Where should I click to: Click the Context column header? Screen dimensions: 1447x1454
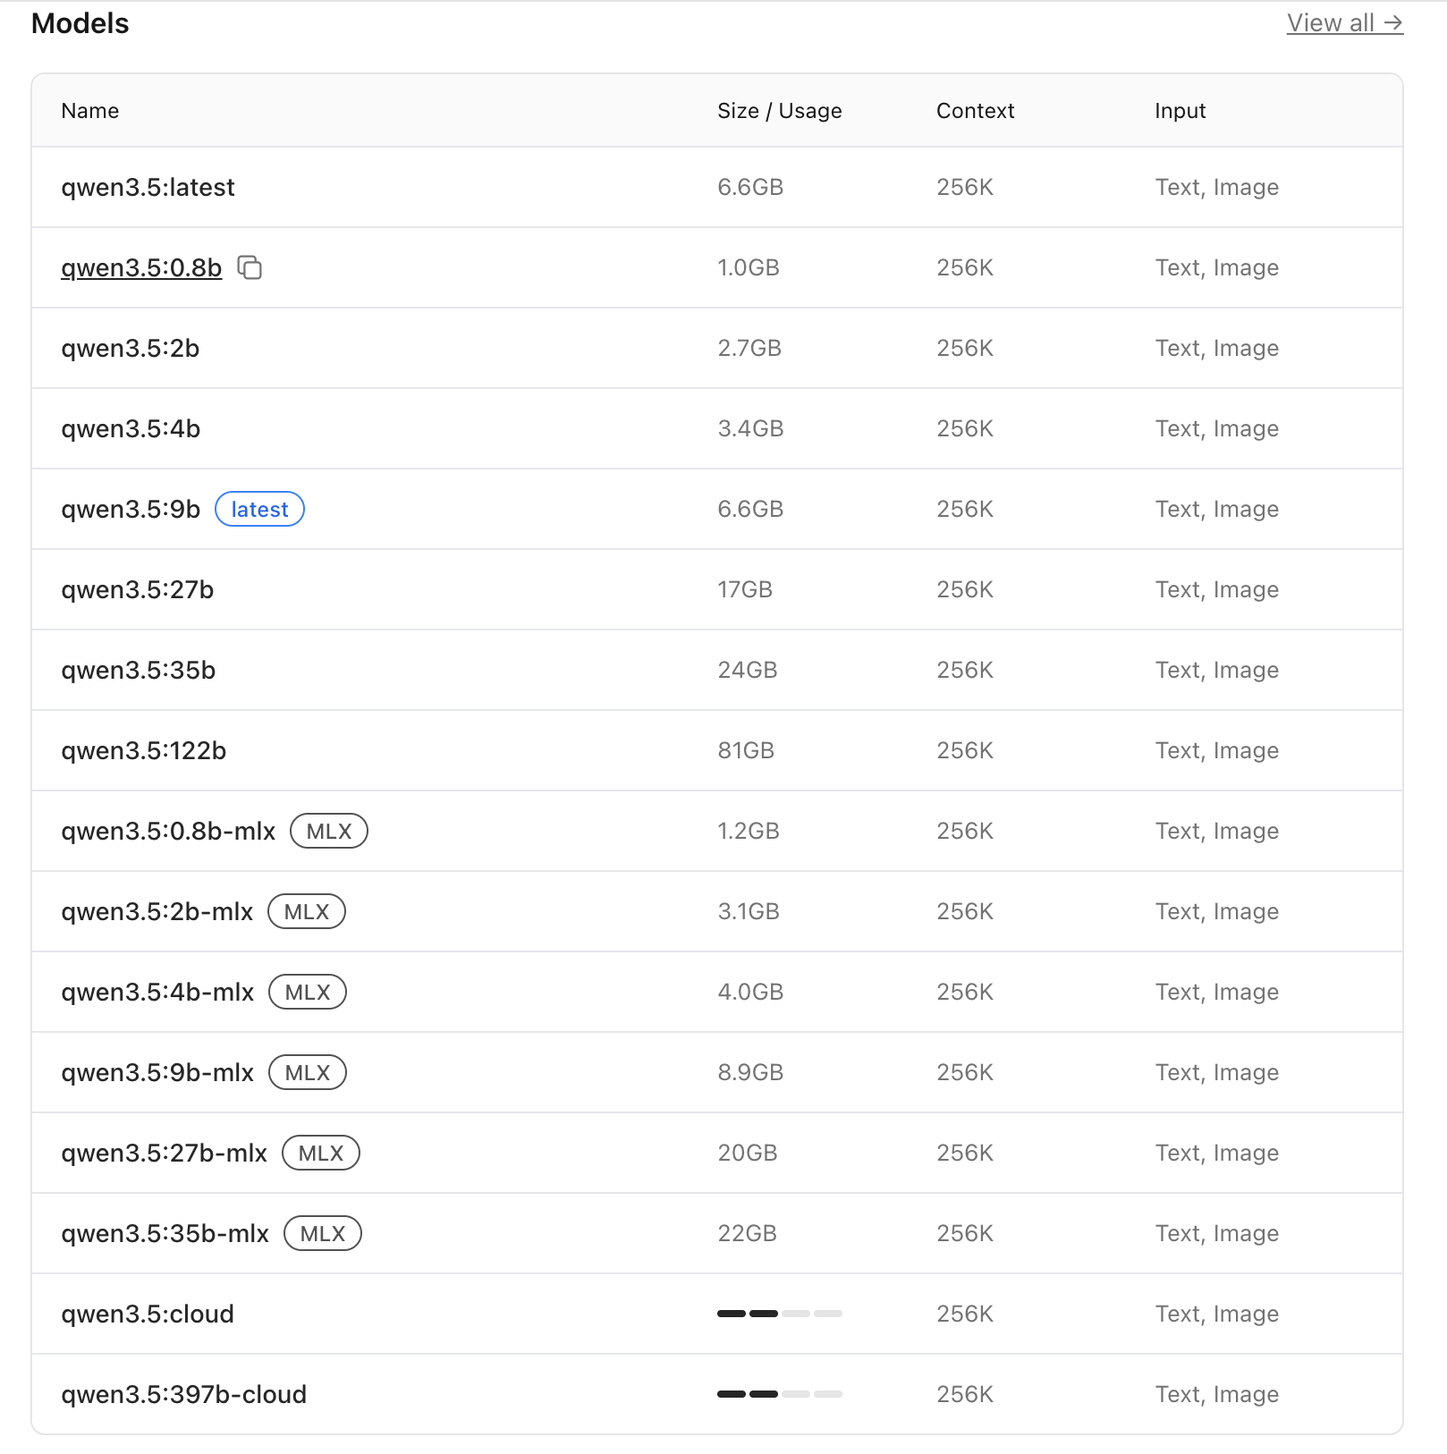(x=976, y=111)
